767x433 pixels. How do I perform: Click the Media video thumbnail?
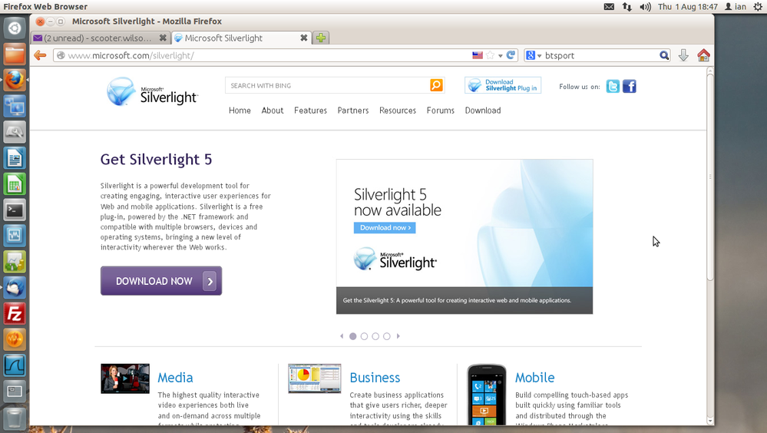125,378
